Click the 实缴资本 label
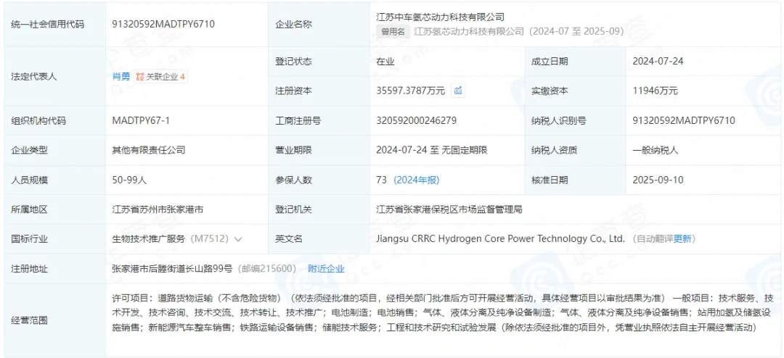 click(550, 91)
